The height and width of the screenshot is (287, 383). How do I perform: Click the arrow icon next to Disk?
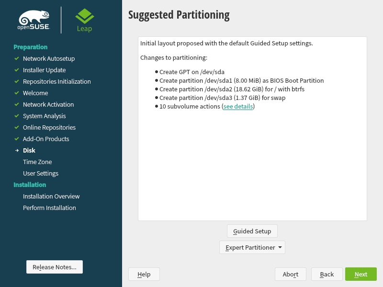tap(17, 150)
